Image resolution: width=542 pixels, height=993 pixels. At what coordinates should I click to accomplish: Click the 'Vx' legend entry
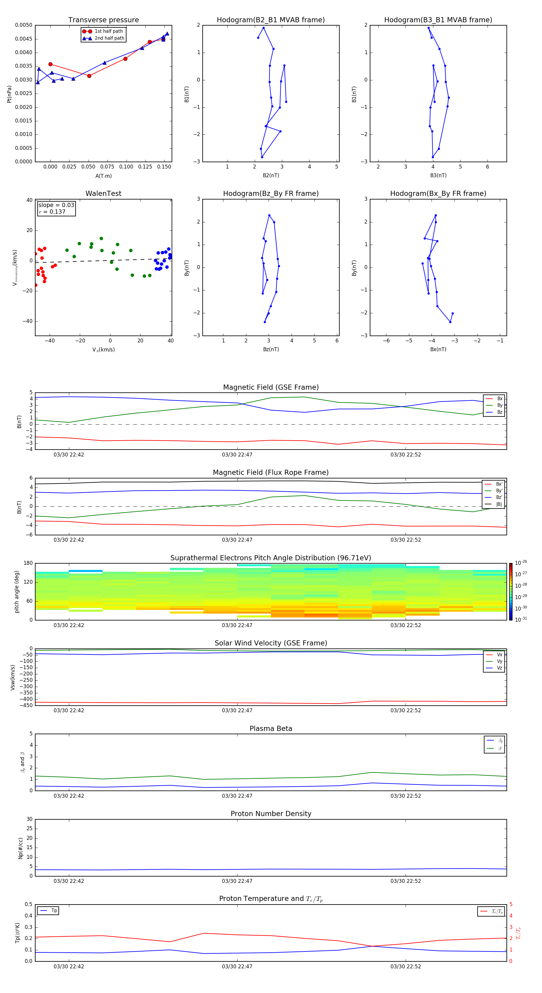pyautogui.click(x=494, y=654)
